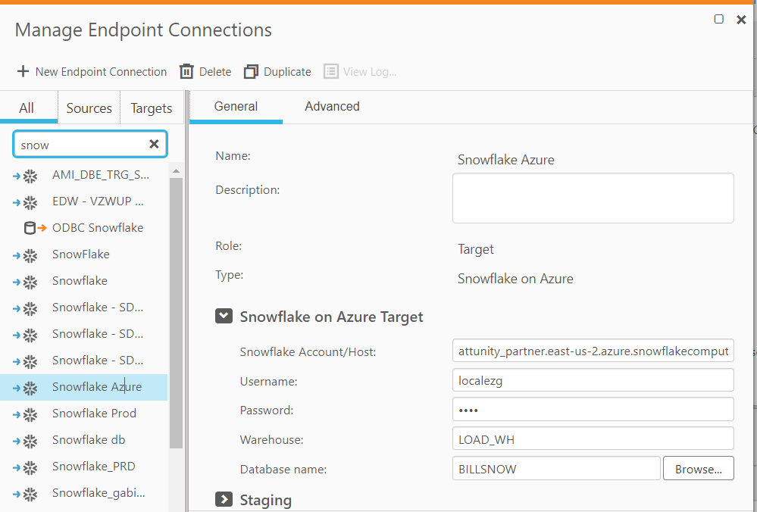
Task: Click the Warehouse input field
Action: pos(593,439)
